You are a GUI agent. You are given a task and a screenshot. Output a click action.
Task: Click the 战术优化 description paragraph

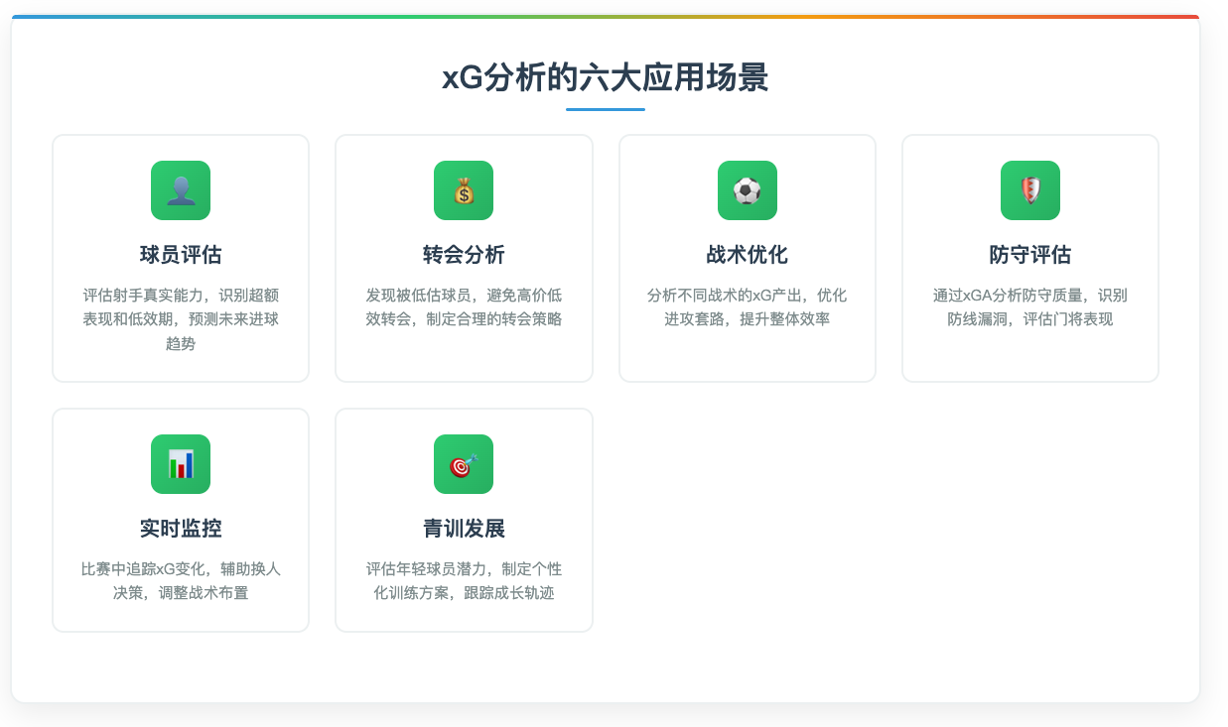point(747,307)
